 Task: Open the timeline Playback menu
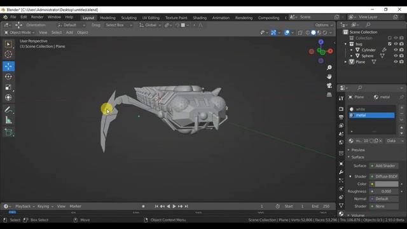(25, 206)
